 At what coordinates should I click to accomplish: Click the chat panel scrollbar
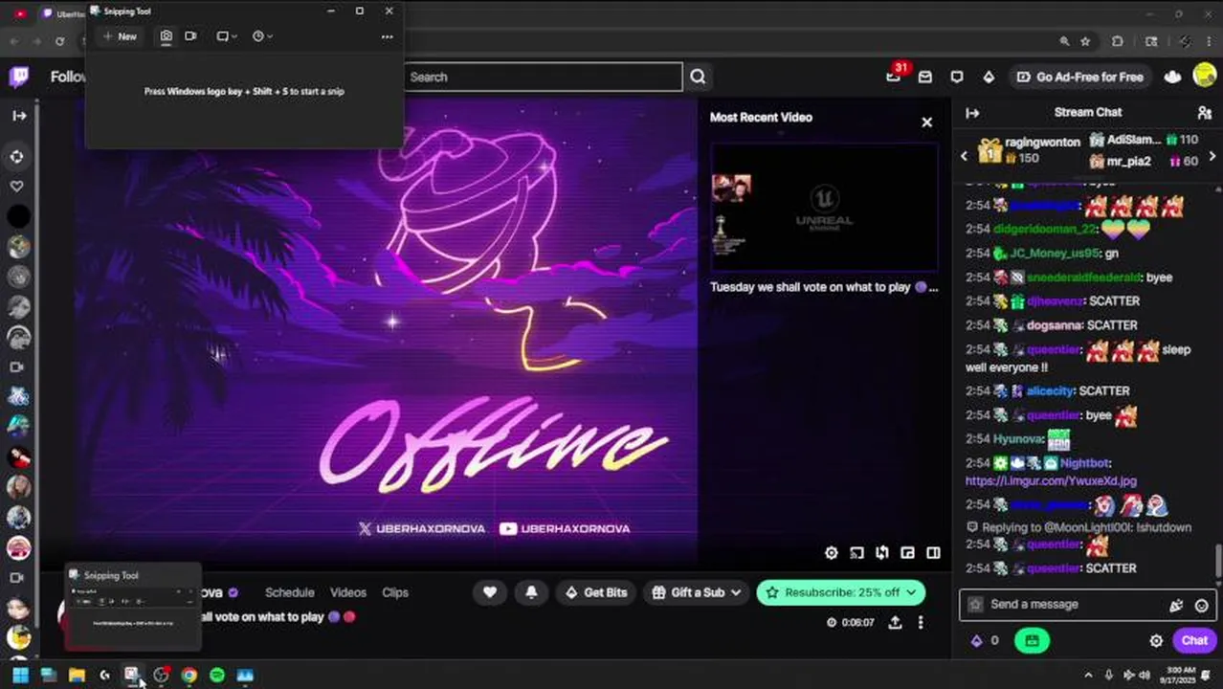pyautogui.click(x=1218, y=561)
